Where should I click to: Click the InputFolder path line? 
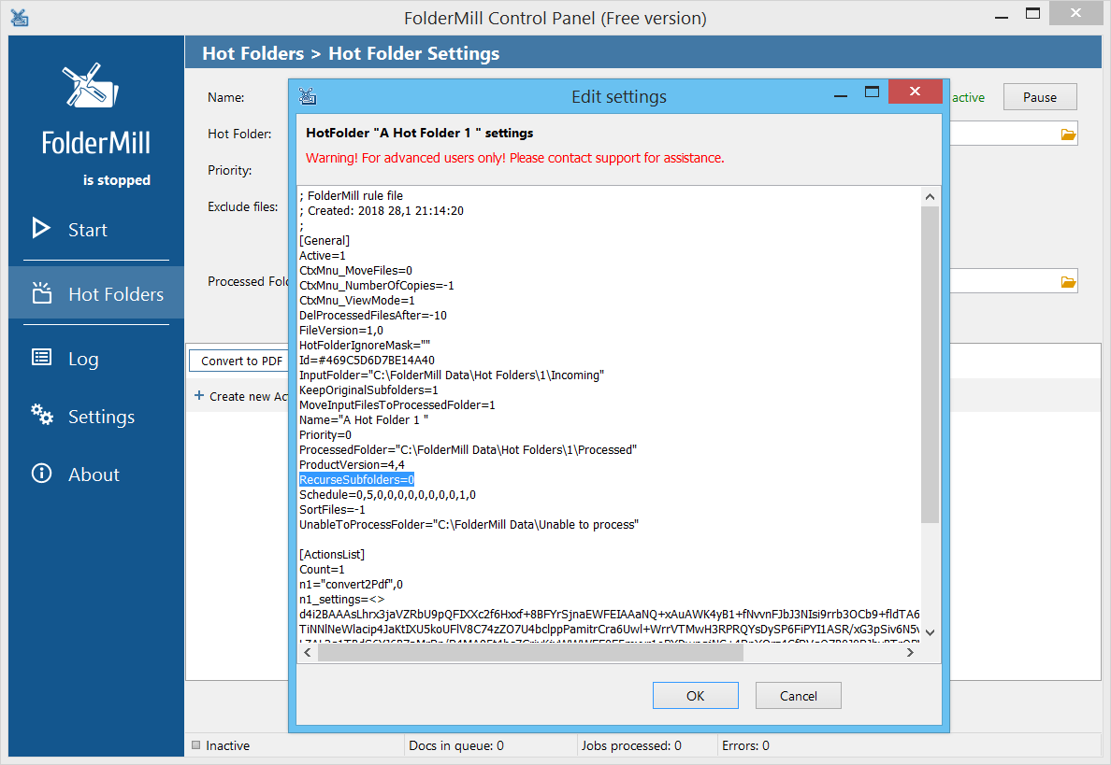[452, 375]
